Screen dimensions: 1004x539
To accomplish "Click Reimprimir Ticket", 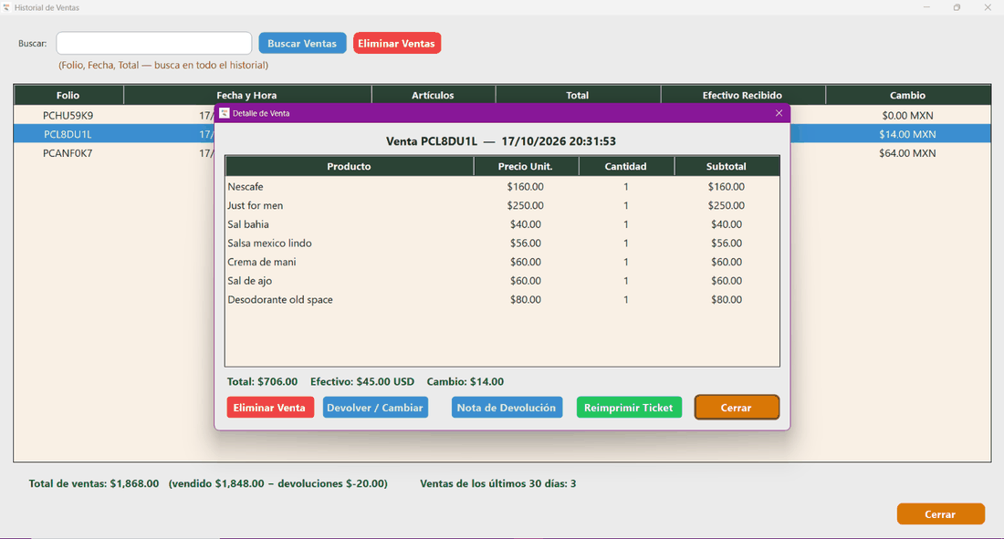I will (x=629, y=408).
